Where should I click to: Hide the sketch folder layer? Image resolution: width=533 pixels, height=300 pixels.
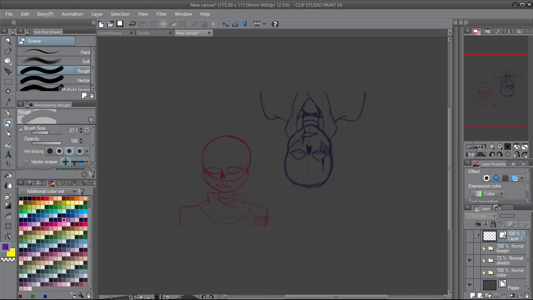(469, 260)
